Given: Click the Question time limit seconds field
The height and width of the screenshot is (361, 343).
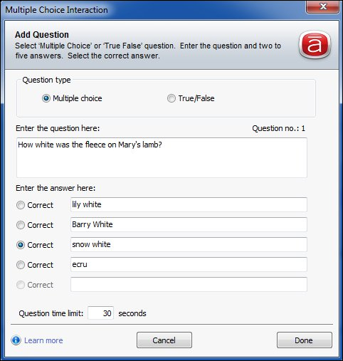Looking at the screenshot, I should point(100,313).
